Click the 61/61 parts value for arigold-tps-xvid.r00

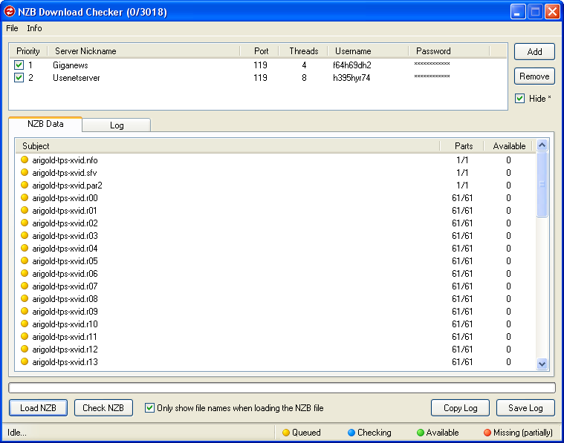point(462,197)
